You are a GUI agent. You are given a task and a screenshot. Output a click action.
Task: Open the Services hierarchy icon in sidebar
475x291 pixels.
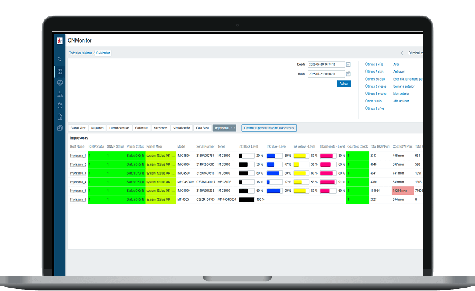(x=60, y=94)
